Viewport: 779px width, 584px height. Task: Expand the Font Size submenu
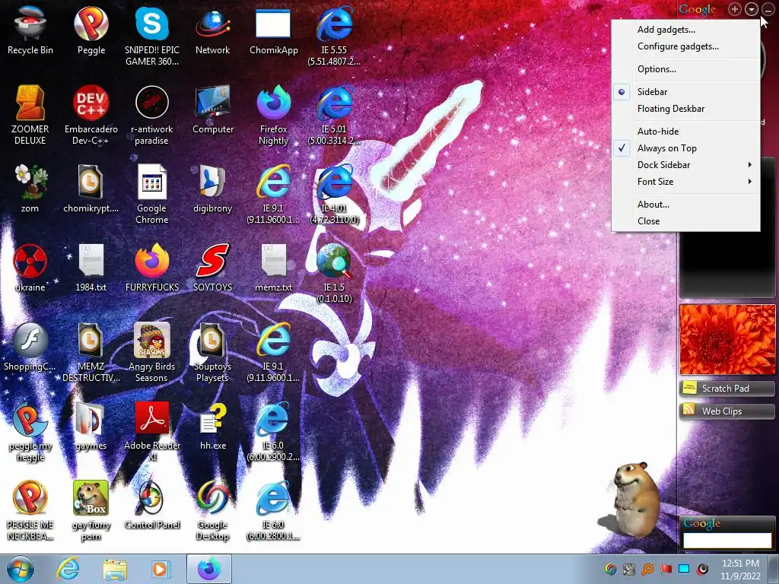(685, 182)
